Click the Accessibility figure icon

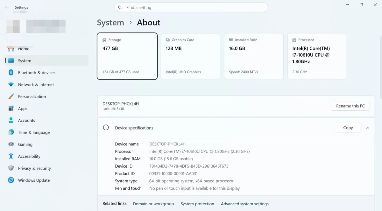coord(11,156)
